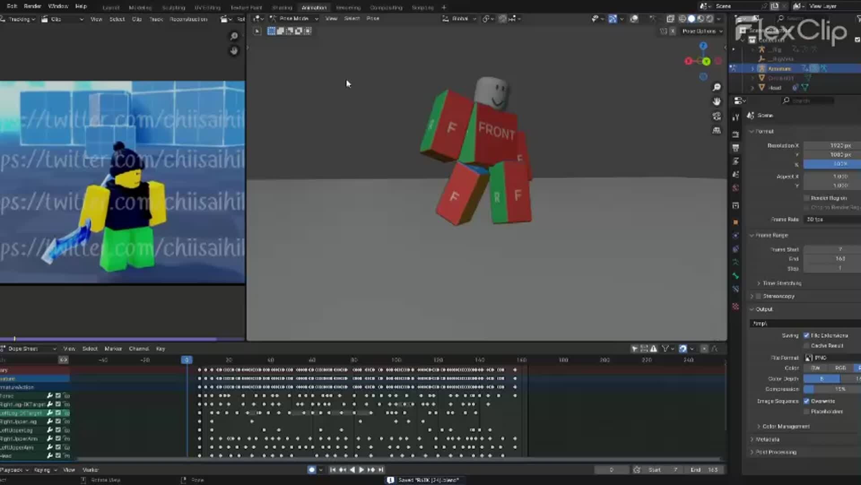861x485 pixels.
Task: Open the View Layer properties tab icon
Action: (735, 161)
